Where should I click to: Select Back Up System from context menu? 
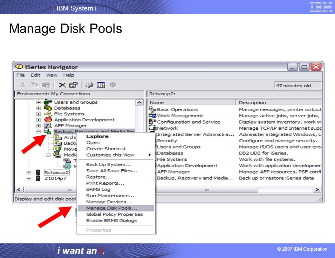(116, 165)
